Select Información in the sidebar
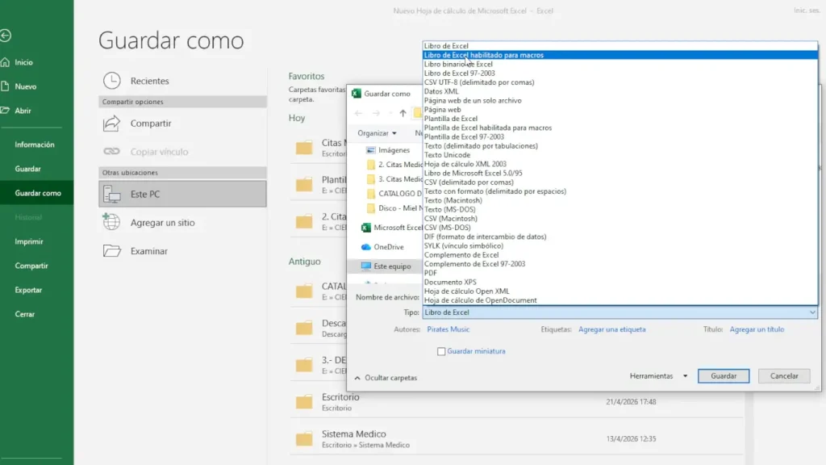This screenshot has width=826, height=465. [34, 145]
